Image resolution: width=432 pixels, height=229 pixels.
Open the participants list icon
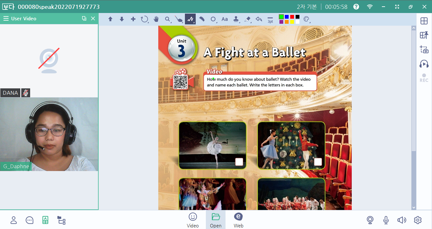[14, 220]
